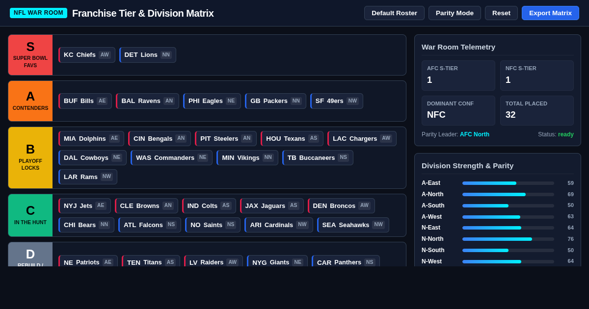The width and height of the screenshot is (589, 309).
Task: Select the KC Chiefs chip
Action: click(x=87, y=55)
